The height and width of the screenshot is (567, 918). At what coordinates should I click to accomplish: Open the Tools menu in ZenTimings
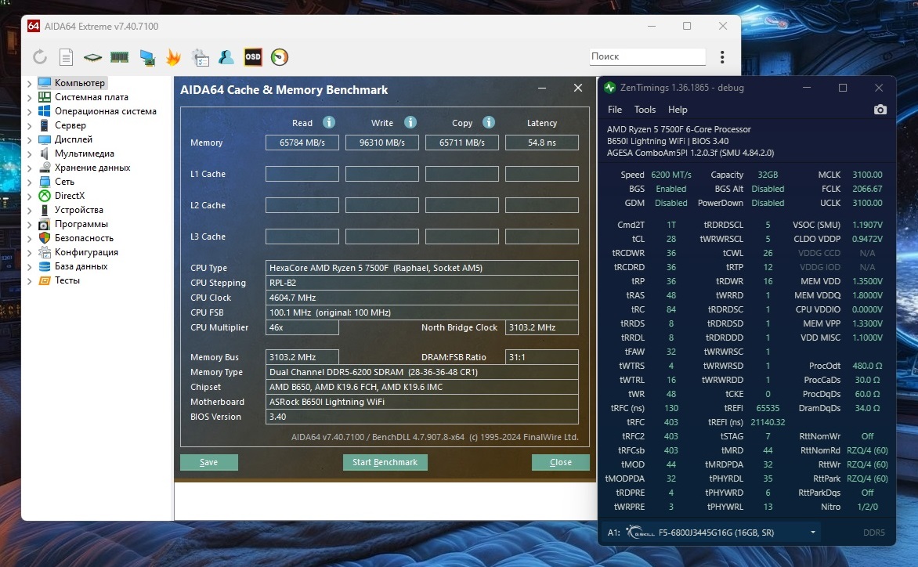[645, 110]
